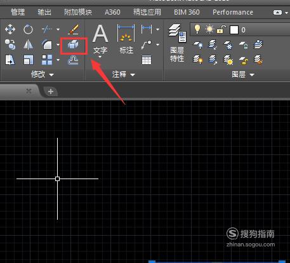Screen dimensions: 290x263
Task: Switch to BIM 360 ribbon tab
Action: click(x=187, y=12)
